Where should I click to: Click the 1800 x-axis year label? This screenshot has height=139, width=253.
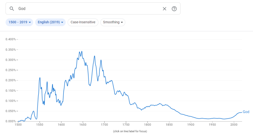147,124
